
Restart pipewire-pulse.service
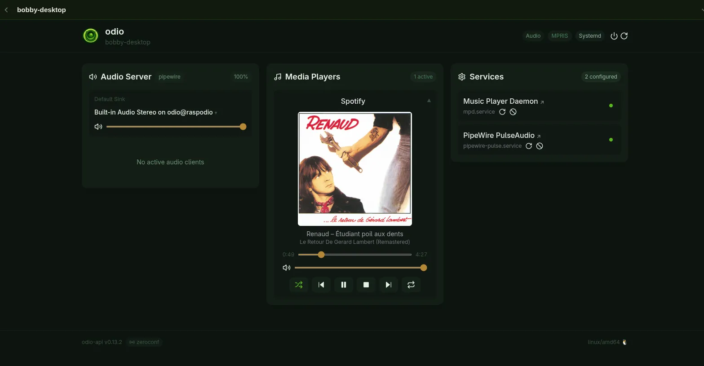tap(529, 146)
